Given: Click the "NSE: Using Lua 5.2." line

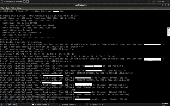Looking at the screenshot, I should pyautogui.click(x=11, y=40).
